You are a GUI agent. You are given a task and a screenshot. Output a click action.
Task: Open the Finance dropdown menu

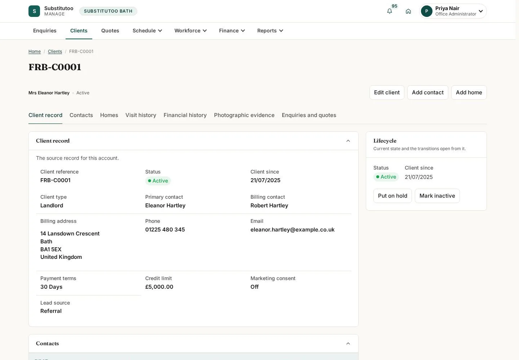pyautogui.click(x=232, y=31)
